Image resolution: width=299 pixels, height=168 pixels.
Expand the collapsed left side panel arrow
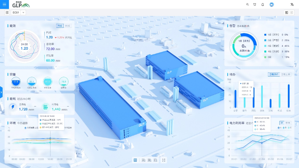click(1, 92)
